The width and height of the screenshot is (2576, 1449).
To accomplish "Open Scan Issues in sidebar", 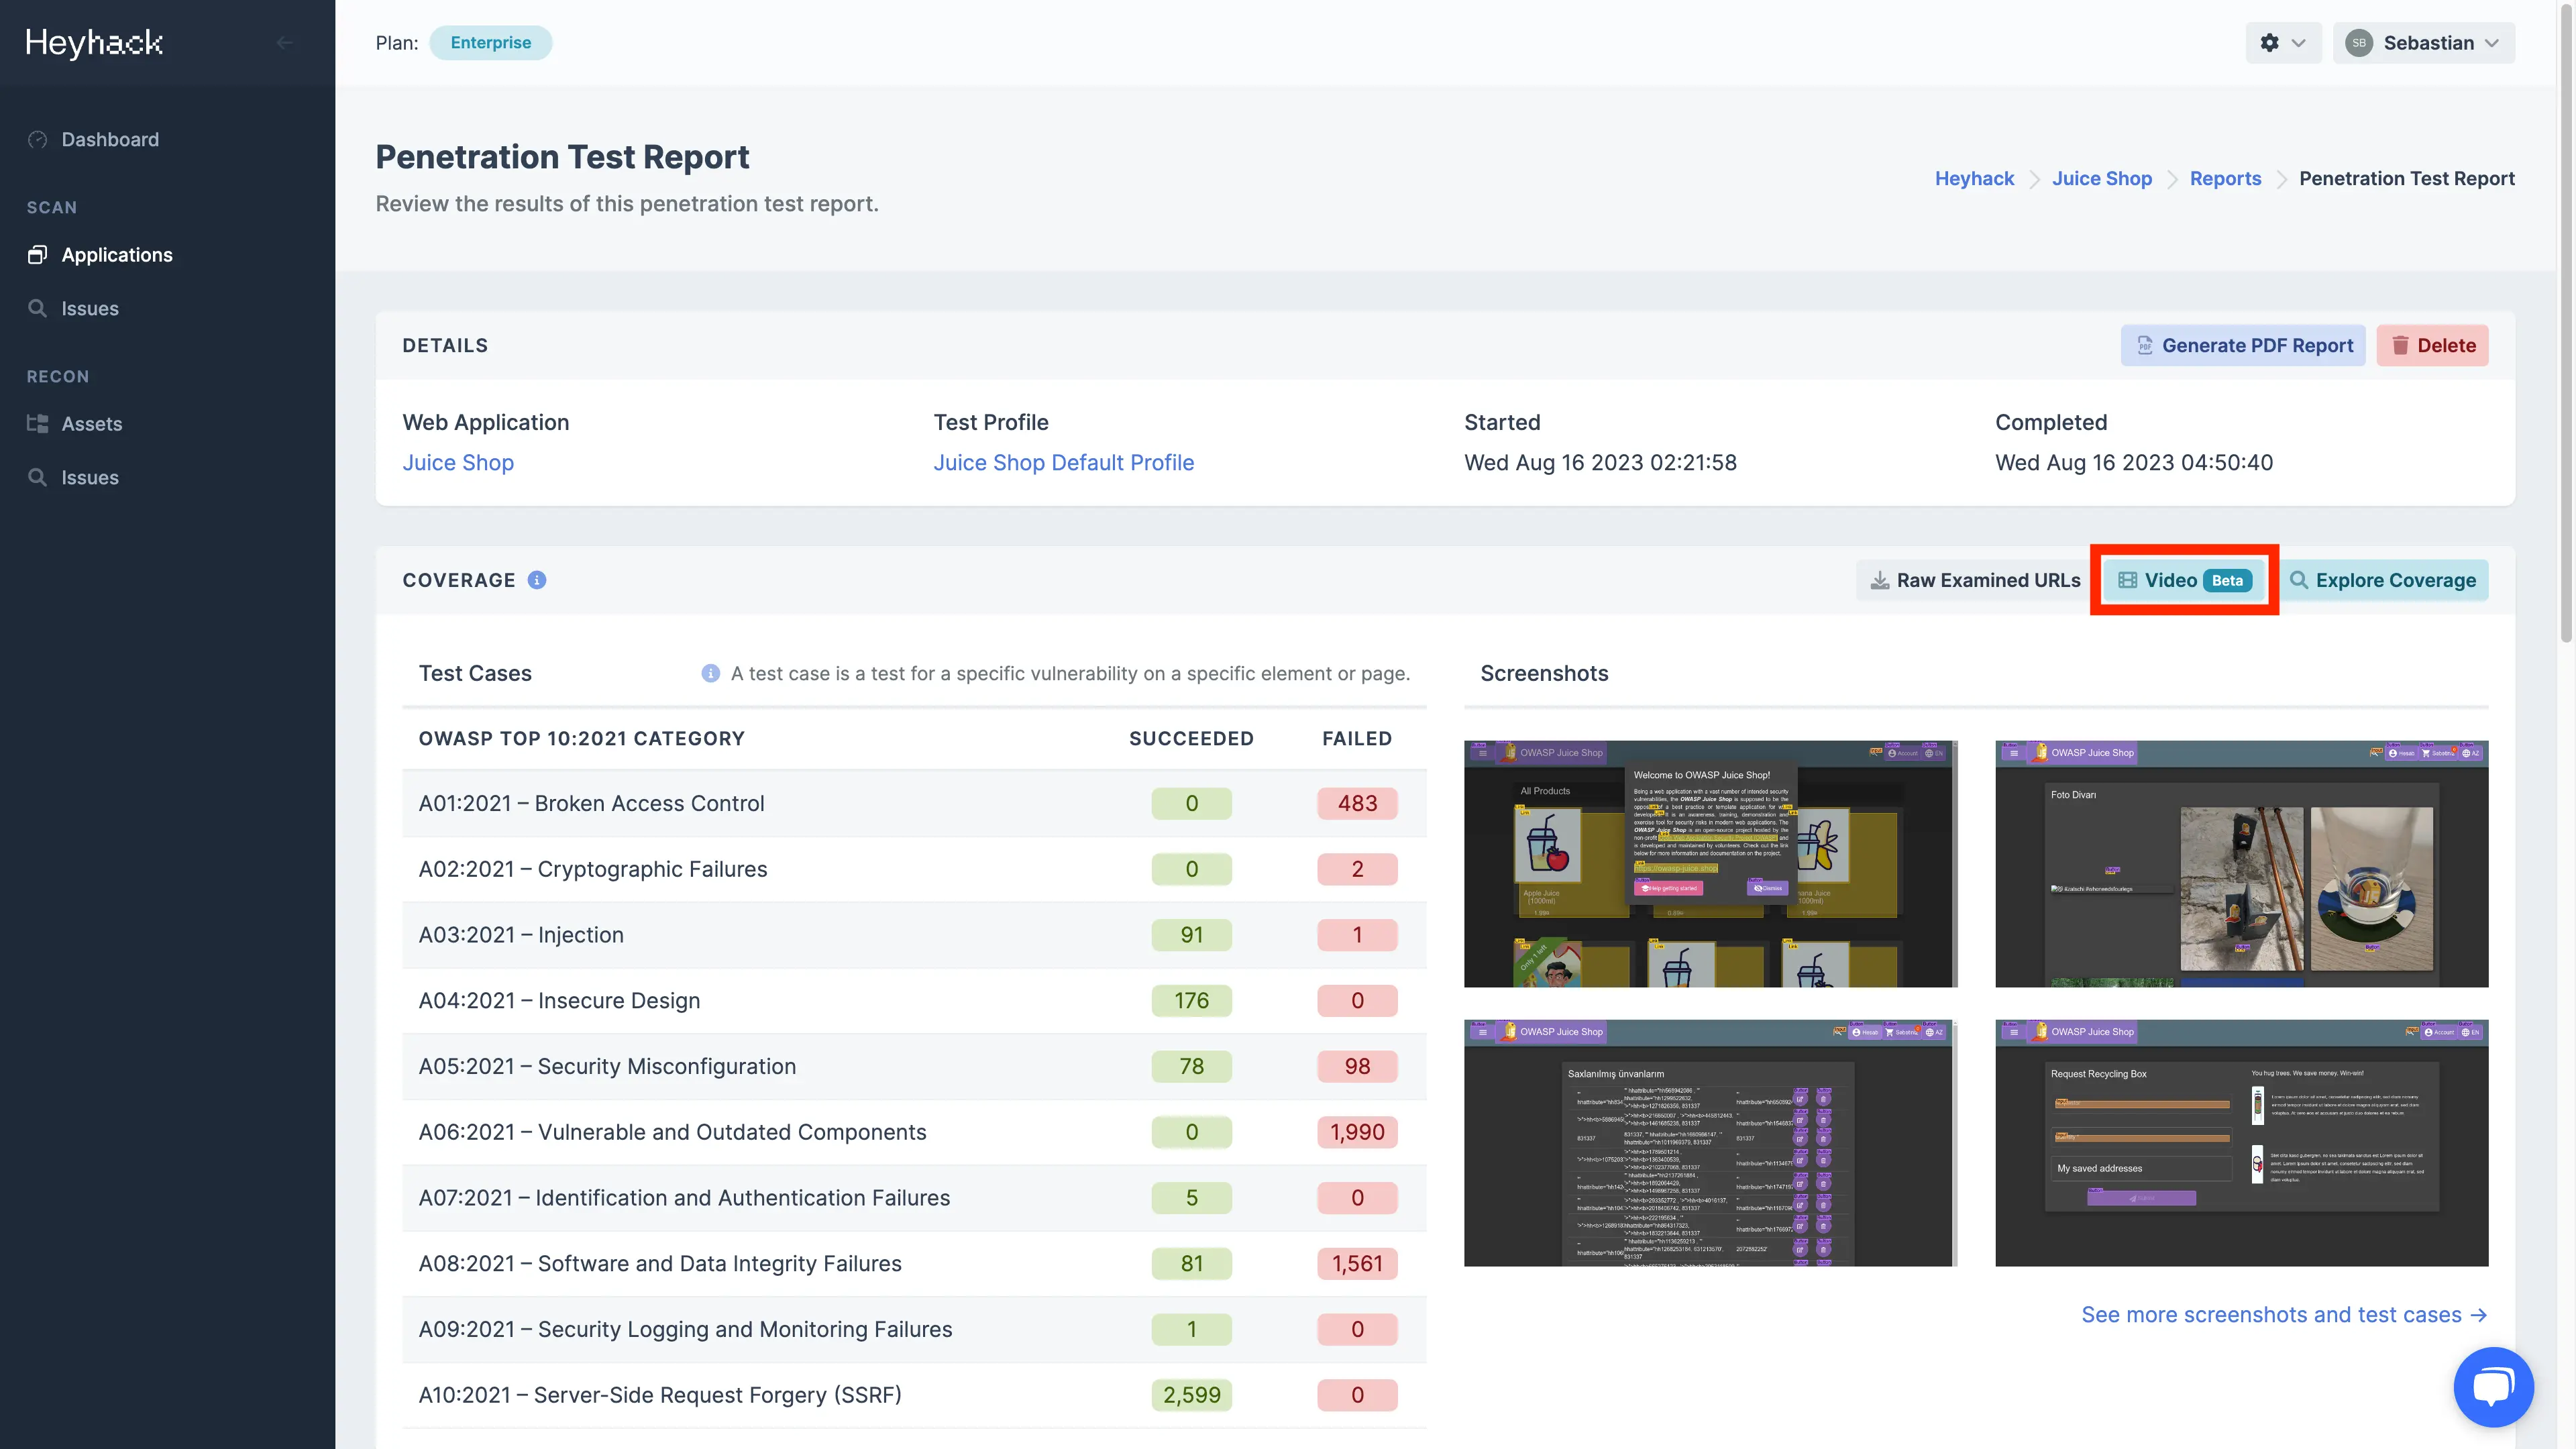I will click(x=90, y=308).
